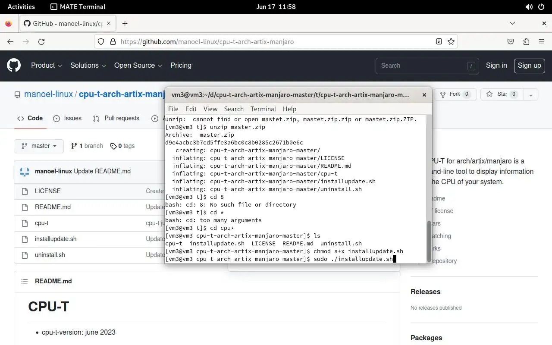
Task: Go back in browser history
Action: tap(10, 42)
